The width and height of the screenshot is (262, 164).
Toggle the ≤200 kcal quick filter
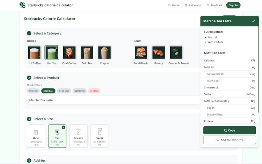[x=80, y=91]
